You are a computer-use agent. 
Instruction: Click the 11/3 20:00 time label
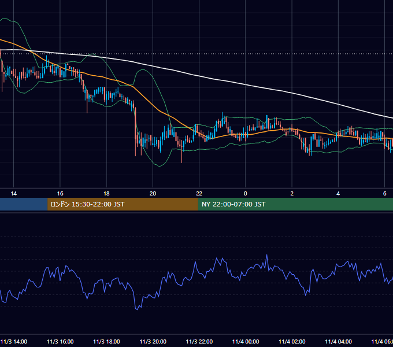(x=153, y=341)
